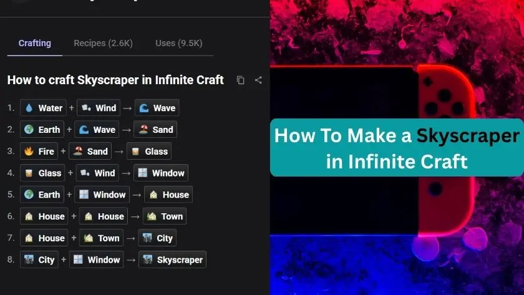Select the City result in step 7
This screenshot has width=524, height=295.
tap(157, 238)
